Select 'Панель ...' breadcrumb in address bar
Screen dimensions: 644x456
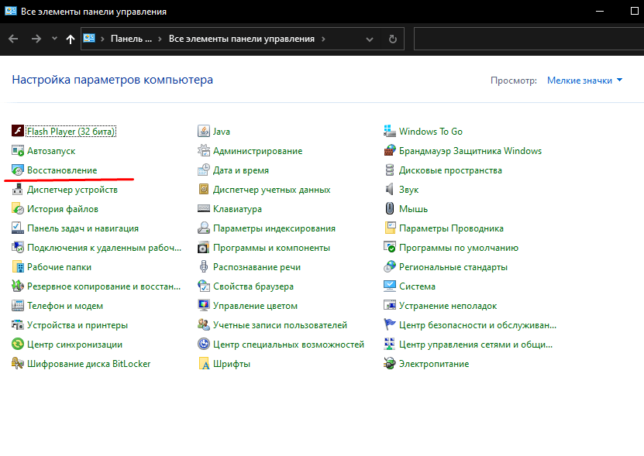[x=131, y=39]
